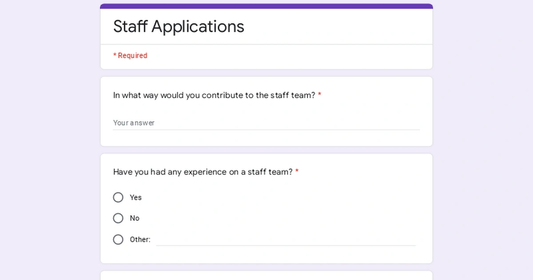
Task: Click the 'Other:' label text
Action: (x=140, y=240)
